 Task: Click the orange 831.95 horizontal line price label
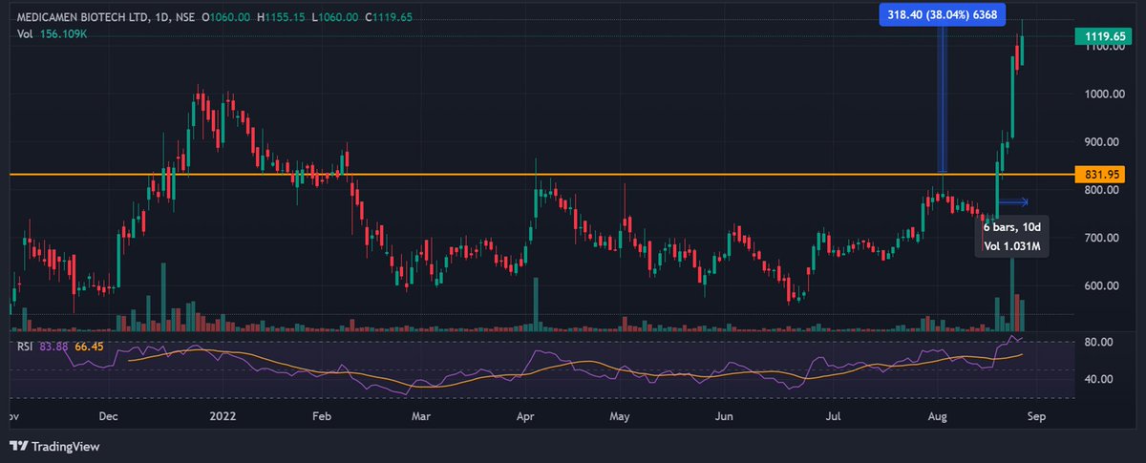pos(1101,175)
